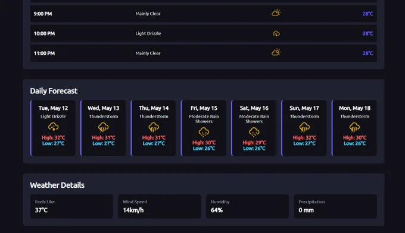The width and height of the screenshot is (405, 233).
Task: Click 'High: 31°C' on Thu, May 14 card
Action: [154, 138]
